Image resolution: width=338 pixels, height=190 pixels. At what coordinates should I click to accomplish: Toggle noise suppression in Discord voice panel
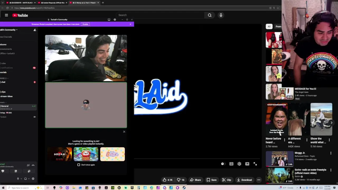28,165
